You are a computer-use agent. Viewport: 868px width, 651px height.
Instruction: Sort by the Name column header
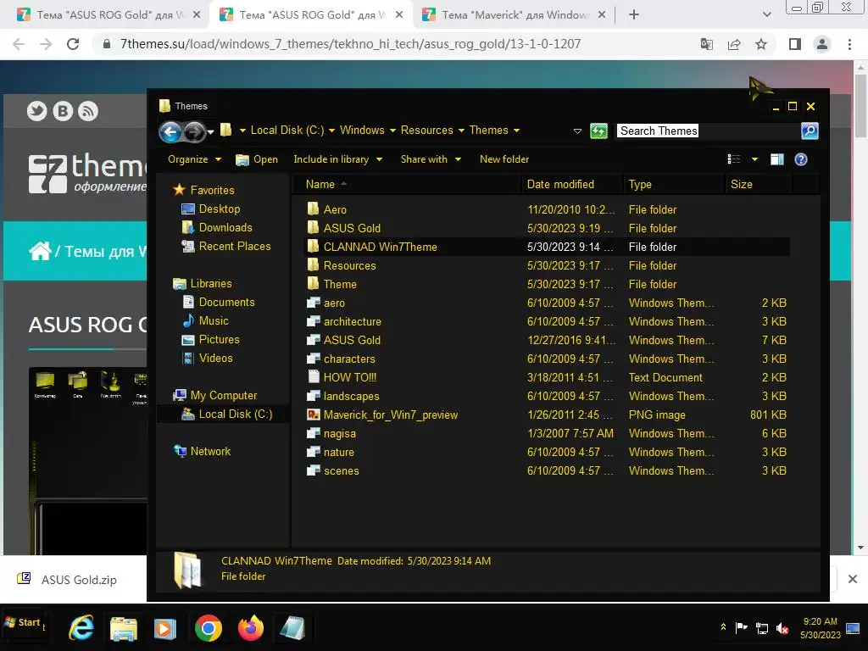pyautogui.click(x=406, y=184)
